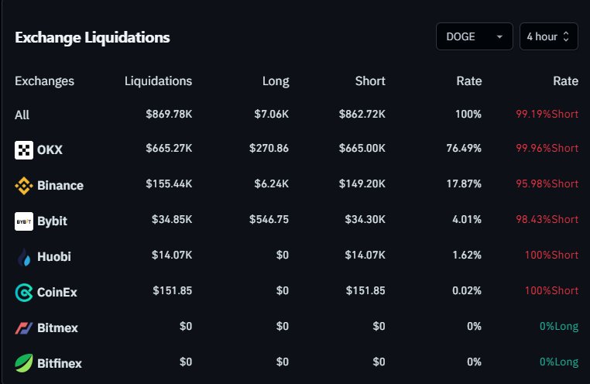Screen dimensions: 590x384
Task: Click the Exchanges column header
Action: tap(45, 81)
